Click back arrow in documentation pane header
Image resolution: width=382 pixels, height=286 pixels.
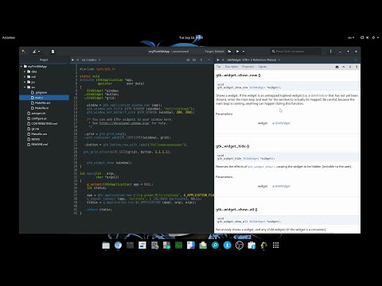click(218, 60)
